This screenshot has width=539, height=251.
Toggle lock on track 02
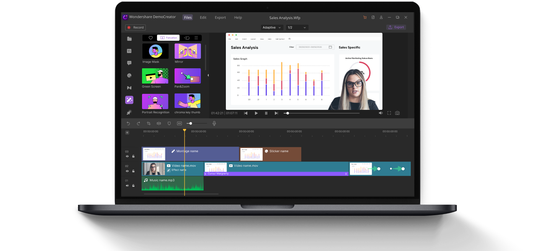click(x=133, y=171)
